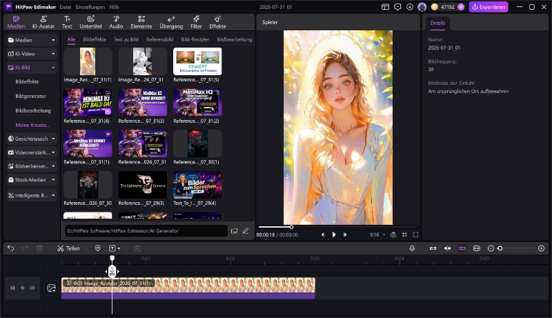Image resolution: width=552 pixels, height=318 pixels.
Task: Open the Text tool
Action: pyautogui.click(x=67, y=22)
